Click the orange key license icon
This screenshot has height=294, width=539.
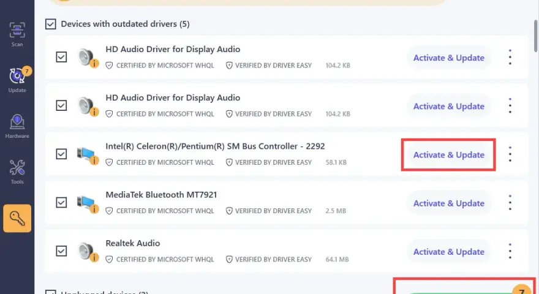pyautogui.click(x=17, y=218)
